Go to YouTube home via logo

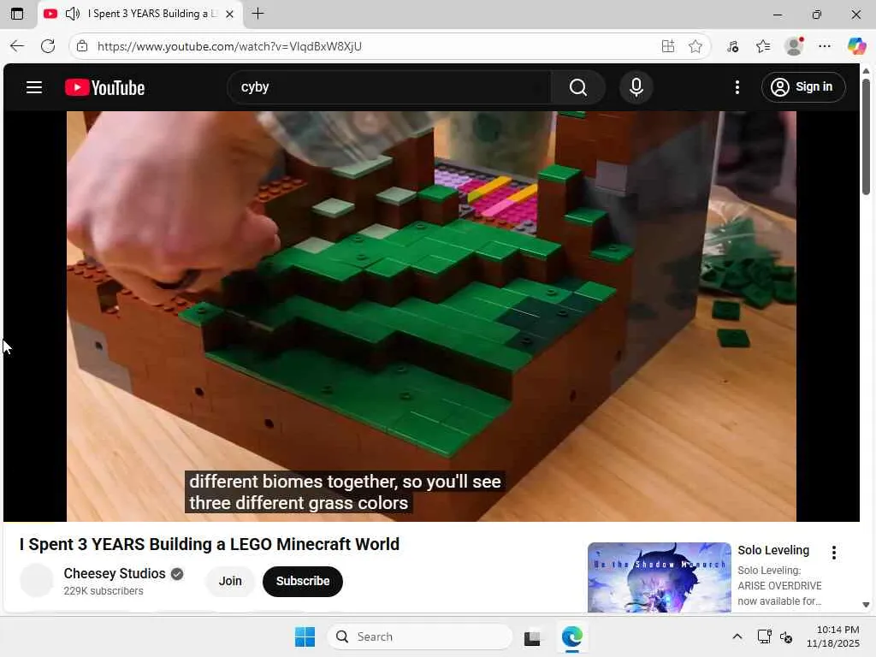point(104,88)
